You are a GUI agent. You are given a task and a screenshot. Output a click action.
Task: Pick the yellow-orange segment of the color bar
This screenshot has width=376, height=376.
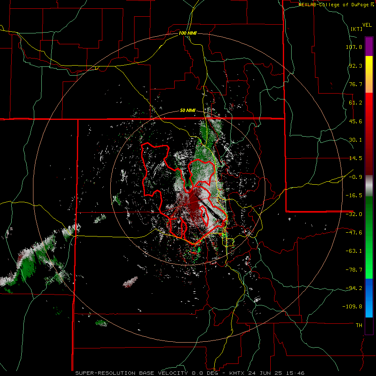click(x=369, y=74)
